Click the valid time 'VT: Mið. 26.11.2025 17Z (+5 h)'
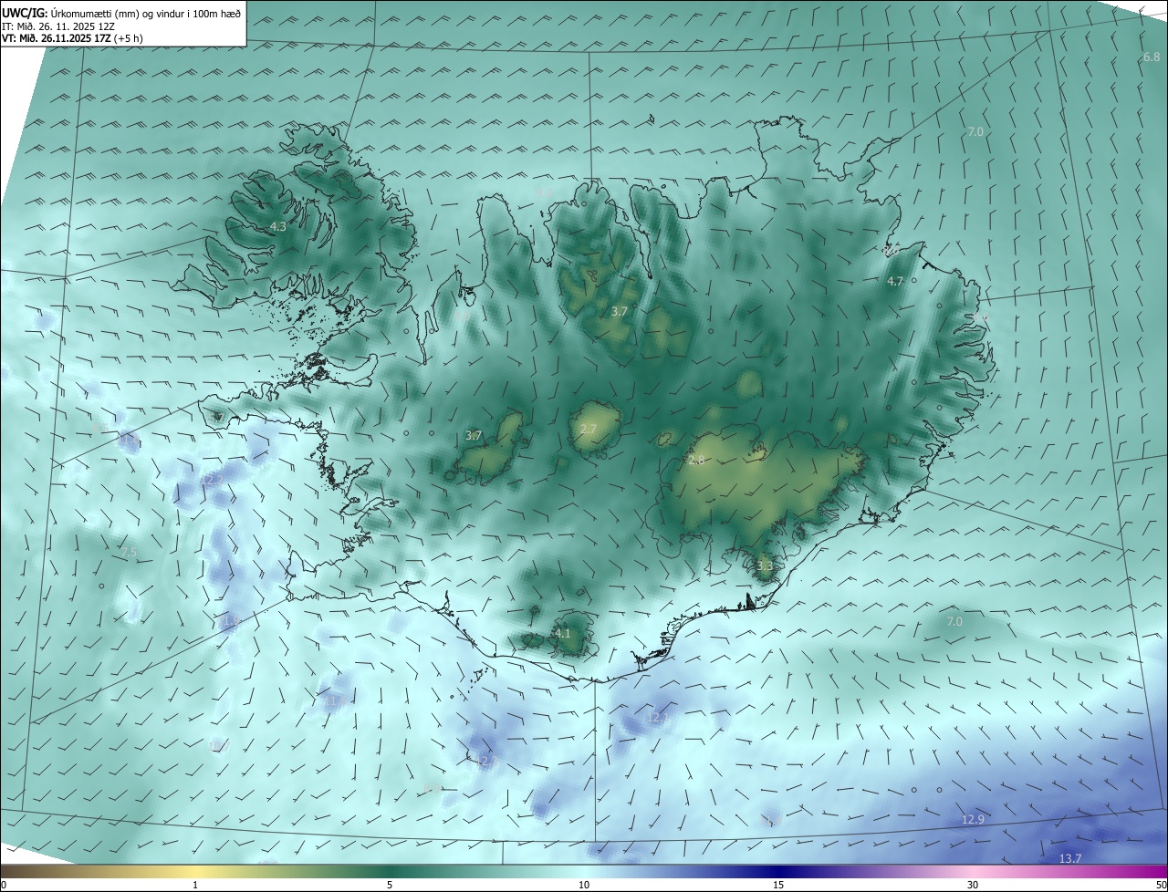1168x892 pixels. tap(72, 38)
